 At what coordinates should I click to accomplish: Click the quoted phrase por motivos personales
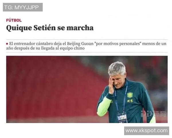point(118,44)
